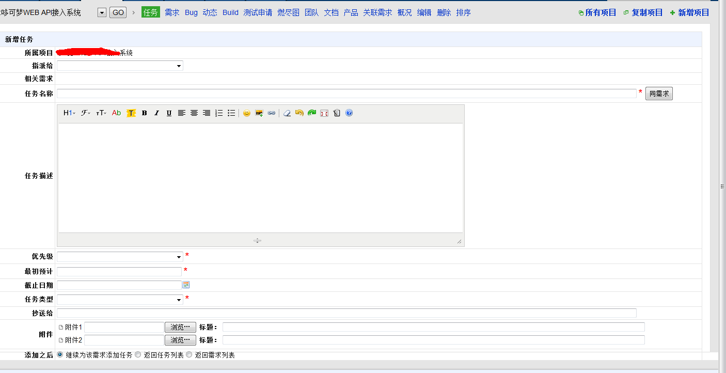Image resolution: width=726 pixels, height=373 pixels.
Task: Click the 删除 project link
Action: coord(444,12)
